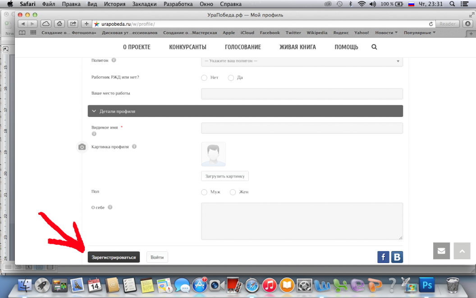Focus the Видимое имя field
The height and width of the screenshot is (298, 476).
[x=302, y=128]
